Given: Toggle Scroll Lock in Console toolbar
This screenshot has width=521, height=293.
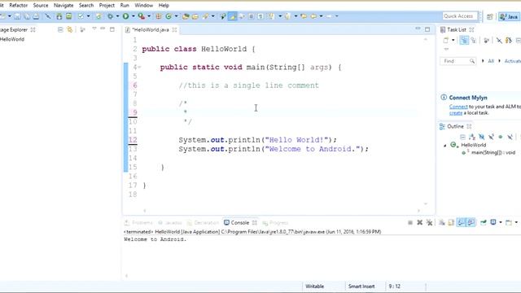Looking at the screenshot, I should pos(451,222).
